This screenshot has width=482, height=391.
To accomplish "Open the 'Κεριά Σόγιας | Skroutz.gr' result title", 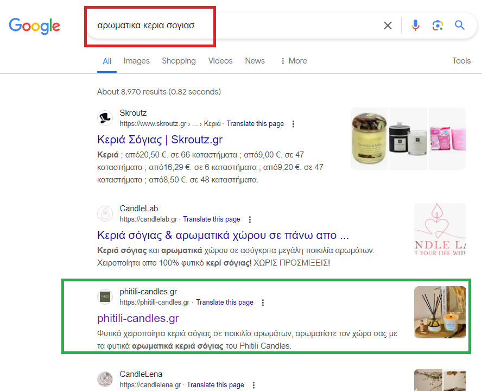I will coord(160,140).
